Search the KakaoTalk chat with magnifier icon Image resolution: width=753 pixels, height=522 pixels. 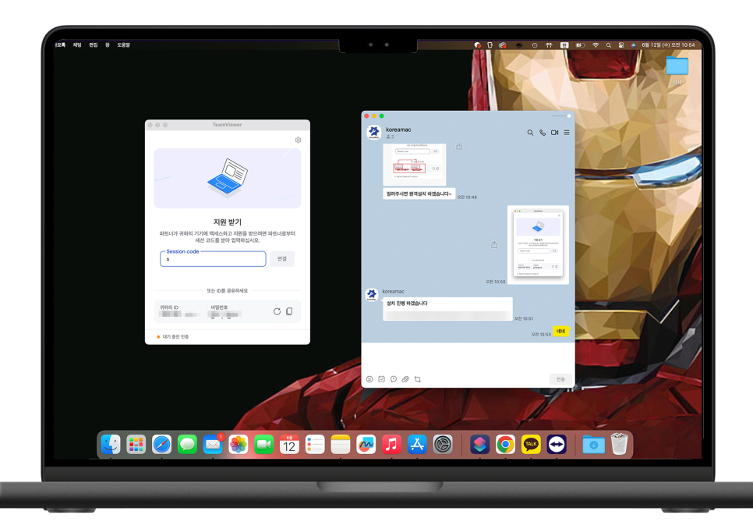click(x=530, y=133)
